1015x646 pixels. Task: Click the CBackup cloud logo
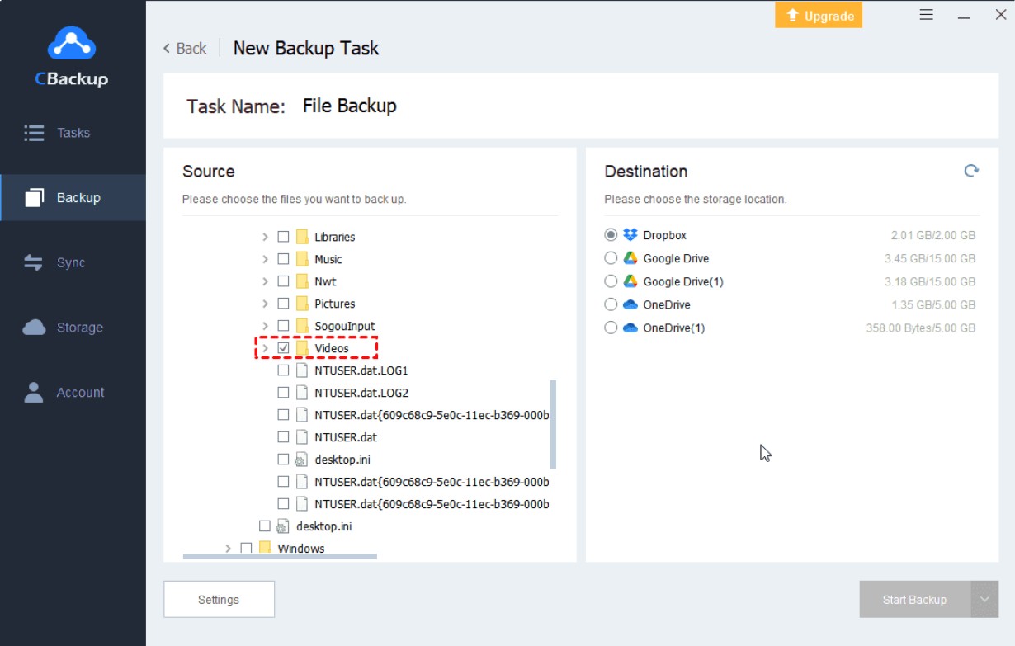(x=72, y=44)
